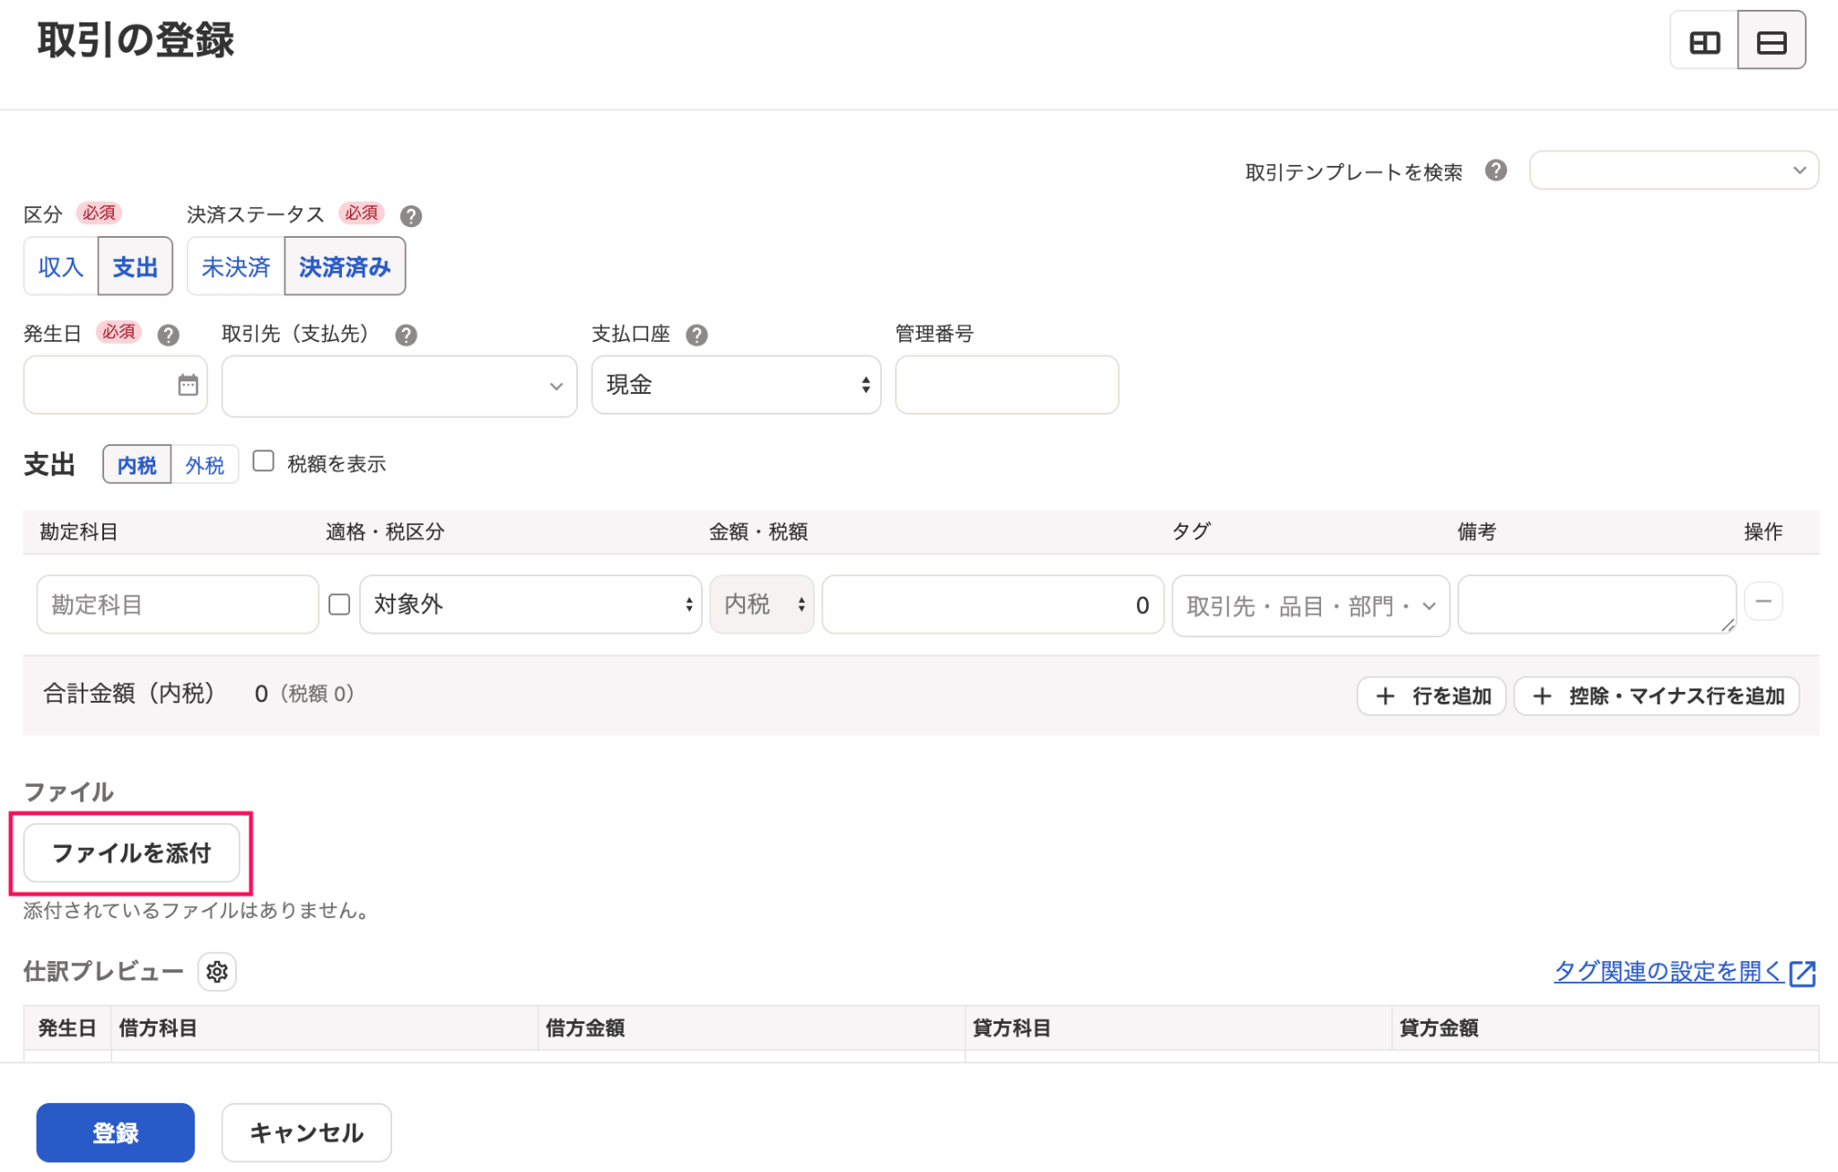Open help icon beside 発生日
Viewport: 1838px width, 1172px height.
[x=168, y=335]
